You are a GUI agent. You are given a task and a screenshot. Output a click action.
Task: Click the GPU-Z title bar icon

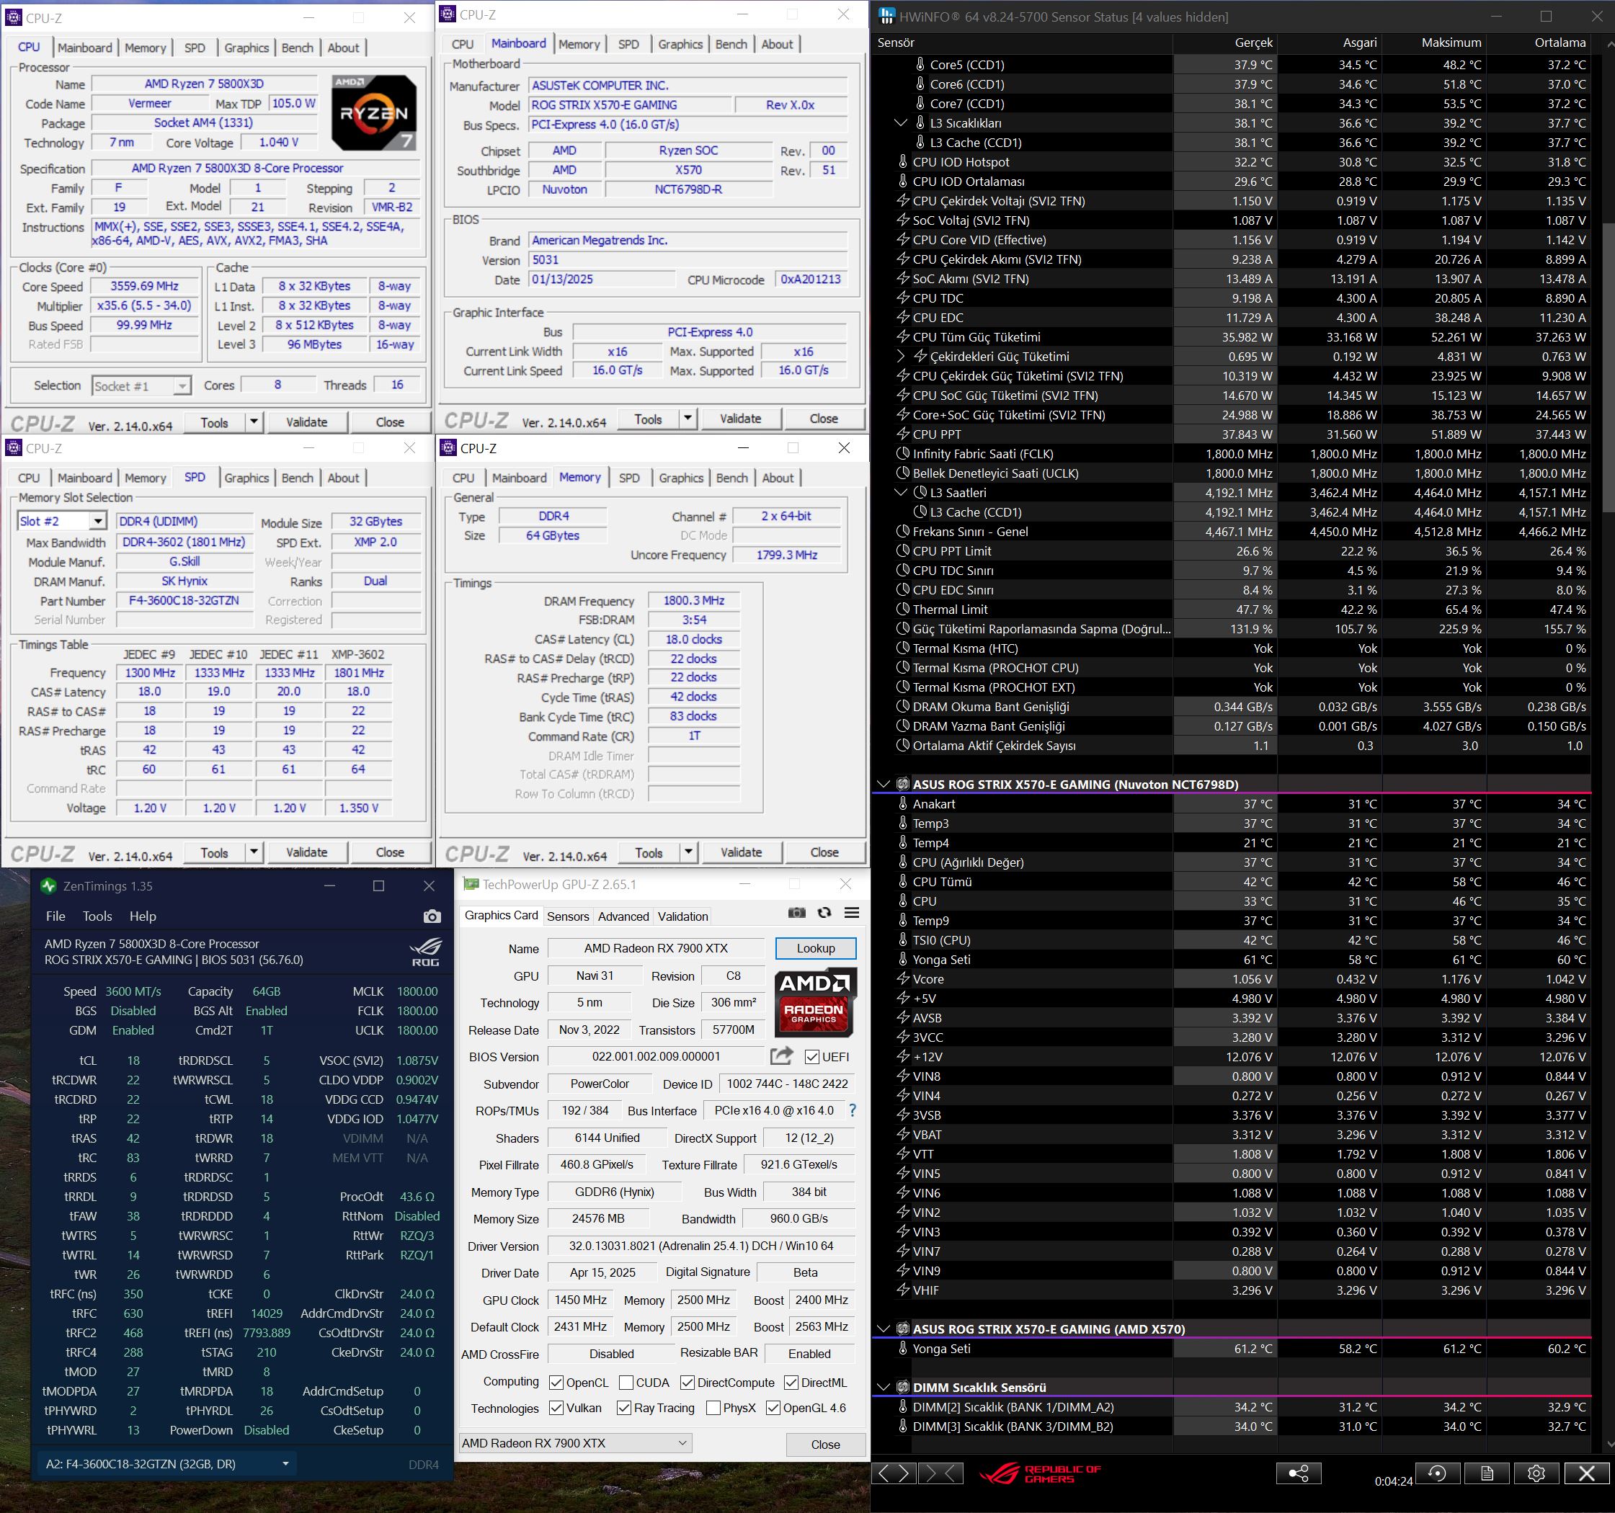pos(471,885)
